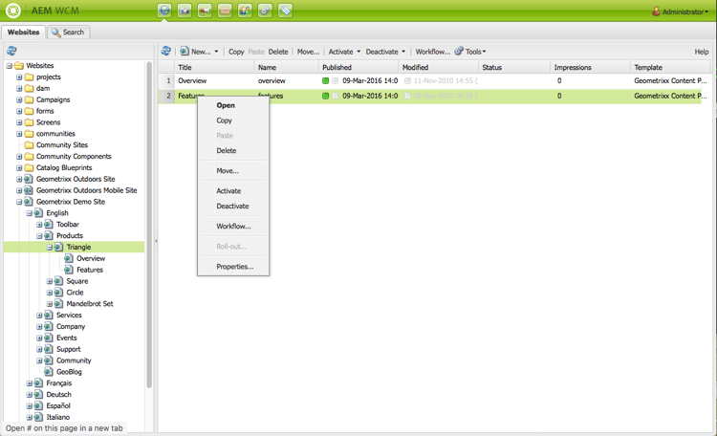Expand the Français node
Screen dimensions: 717x436
click(x=30, y=383)
